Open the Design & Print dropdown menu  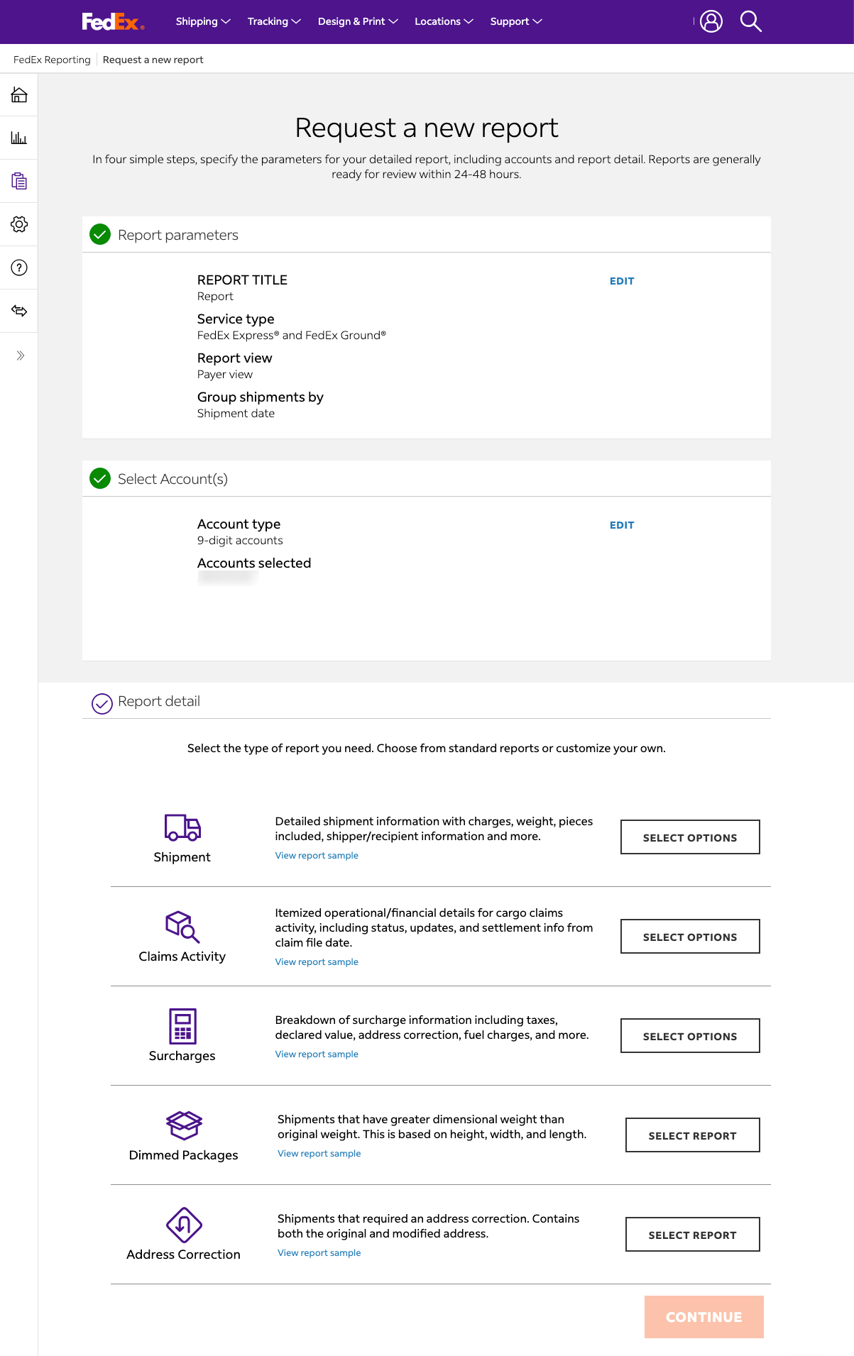[358, 21]
